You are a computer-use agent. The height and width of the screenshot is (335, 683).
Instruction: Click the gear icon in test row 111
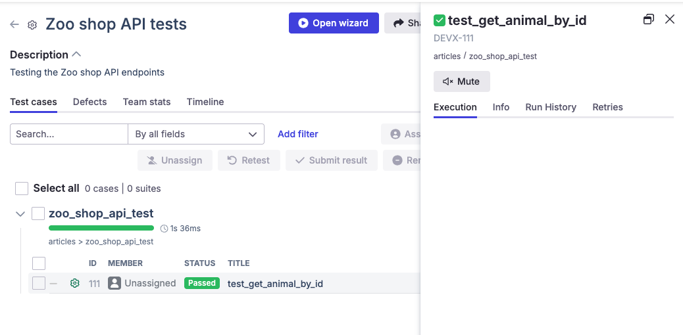[x=75, y=283]
